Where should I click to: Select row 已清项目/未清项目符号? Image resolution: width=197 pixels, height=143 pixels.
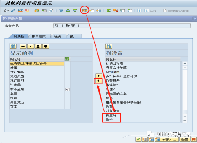click(x=37, y=64)
